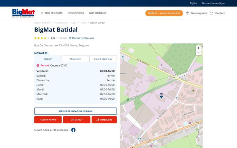Click the Dimanche row
The width and height of the screenshot is (237, 148).
click(x=75, y=80)
